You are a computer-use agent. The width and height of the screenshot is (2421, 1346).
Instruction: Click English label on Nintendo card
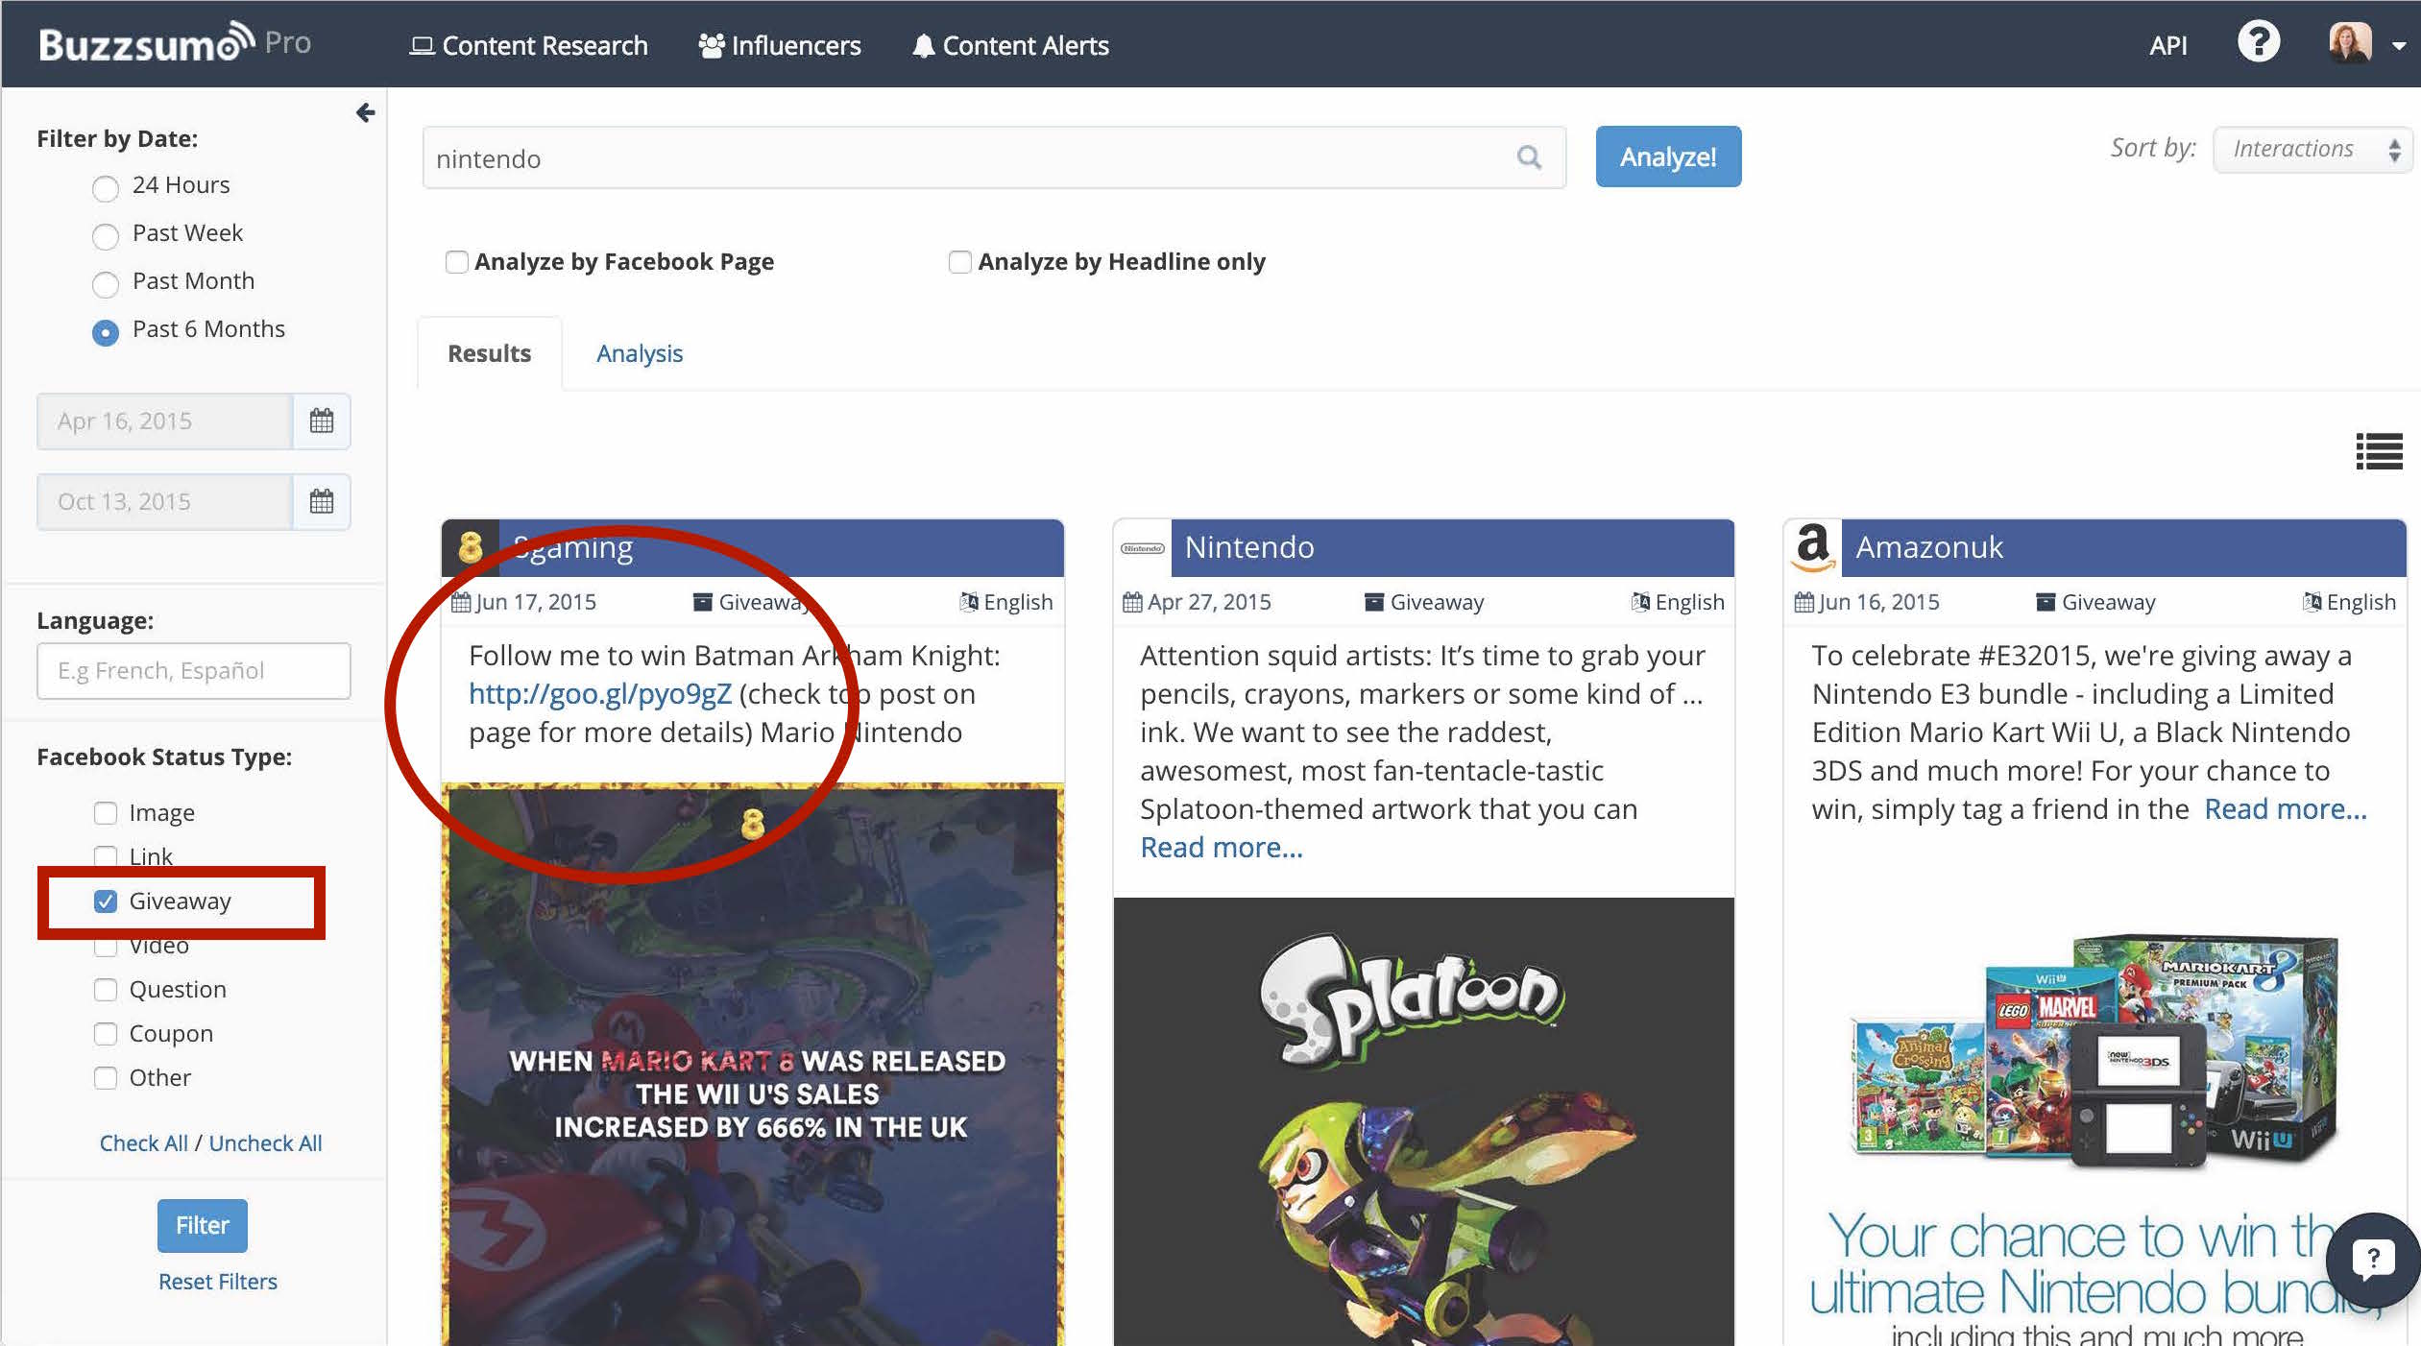[1689, 602]
